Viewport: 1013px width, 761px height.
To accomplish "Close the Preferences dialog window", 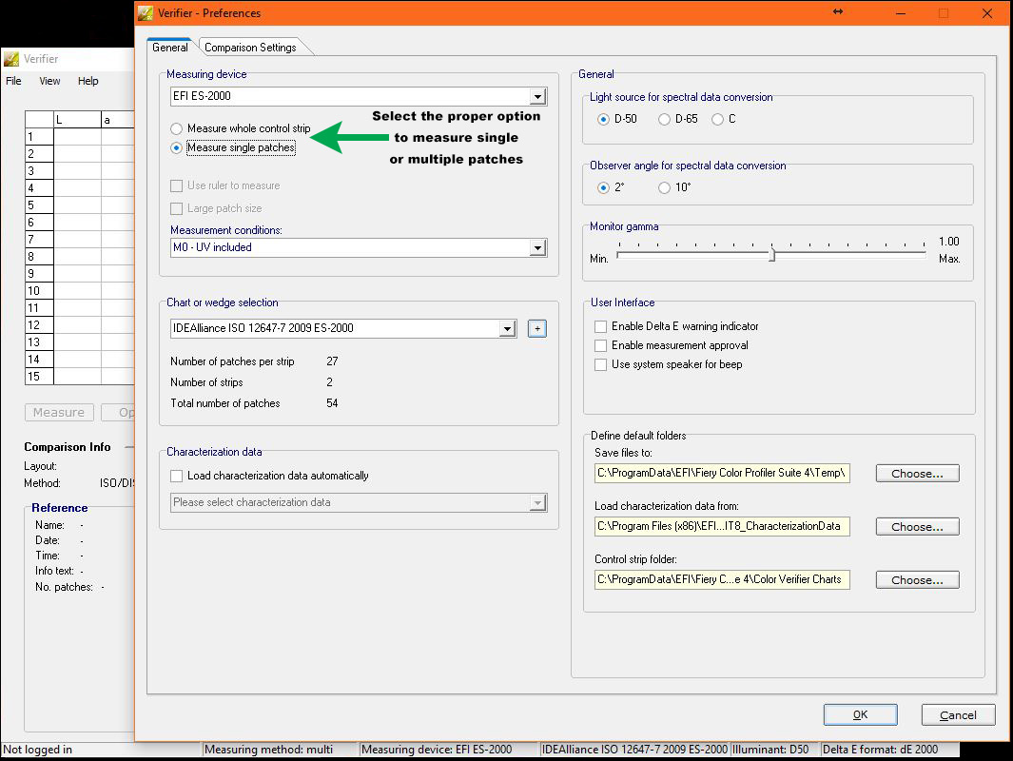I will (x=987, y=13).
